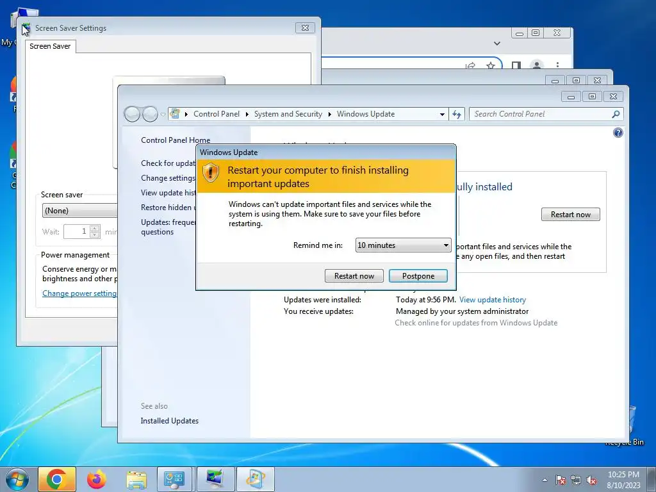Click the Control Panel help icon
The height and width of the screenshot is (492, 656).
618,133
